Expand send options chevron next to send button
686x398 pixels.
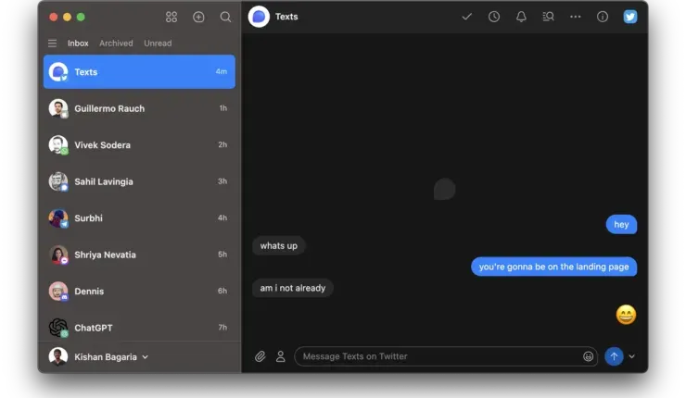pos(631,356)
